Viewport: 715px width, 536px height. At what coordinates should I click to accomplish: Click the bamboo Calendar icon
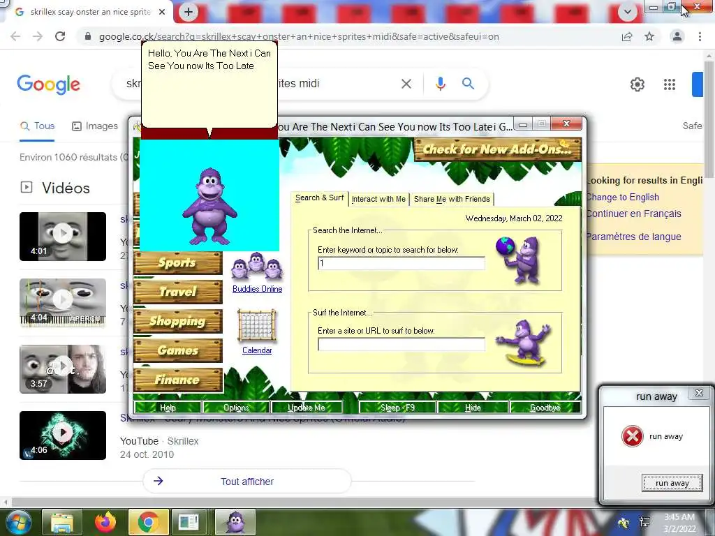[x=257, y=325]
